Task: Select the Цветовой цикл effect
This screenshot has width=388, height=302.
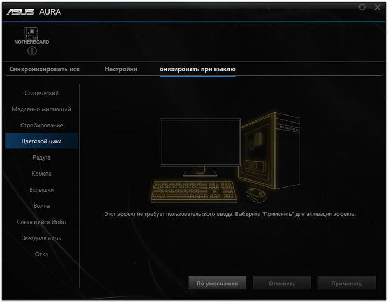Action: pos(41,141)
